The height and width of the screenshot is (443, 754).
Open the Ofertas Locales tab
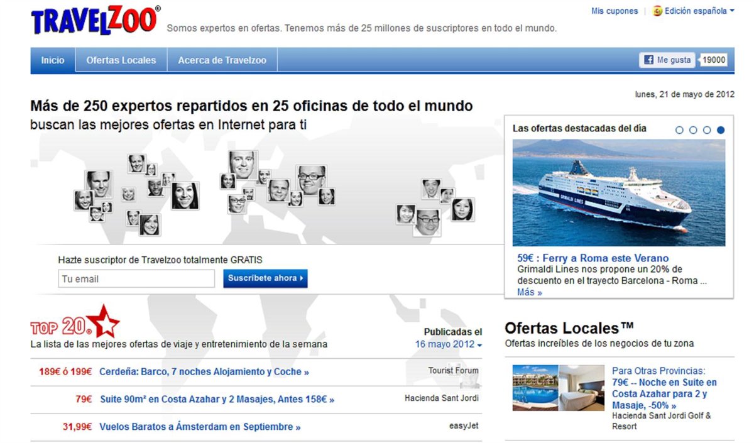[x=121, y=60]
